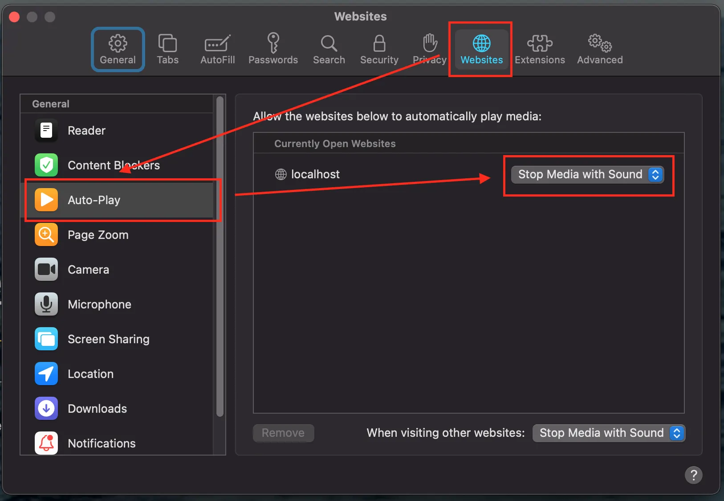Select Screen Sharing label in sidebar
The image size is (724, 501).
pyautogui.click(x=108, y=339)
